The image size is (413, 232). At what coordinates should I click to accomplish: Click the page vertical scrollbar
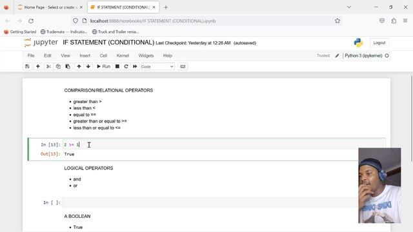click(x=412, y=119)
